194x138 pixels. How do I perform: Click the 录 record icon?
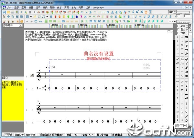tap(22, 17)
